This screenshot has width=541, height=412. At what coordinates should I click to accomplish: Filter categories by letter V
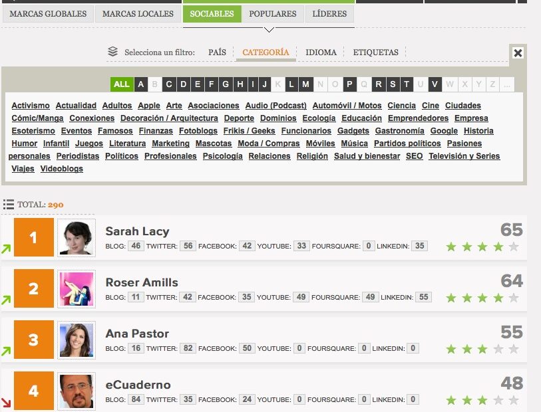(435, 84)
